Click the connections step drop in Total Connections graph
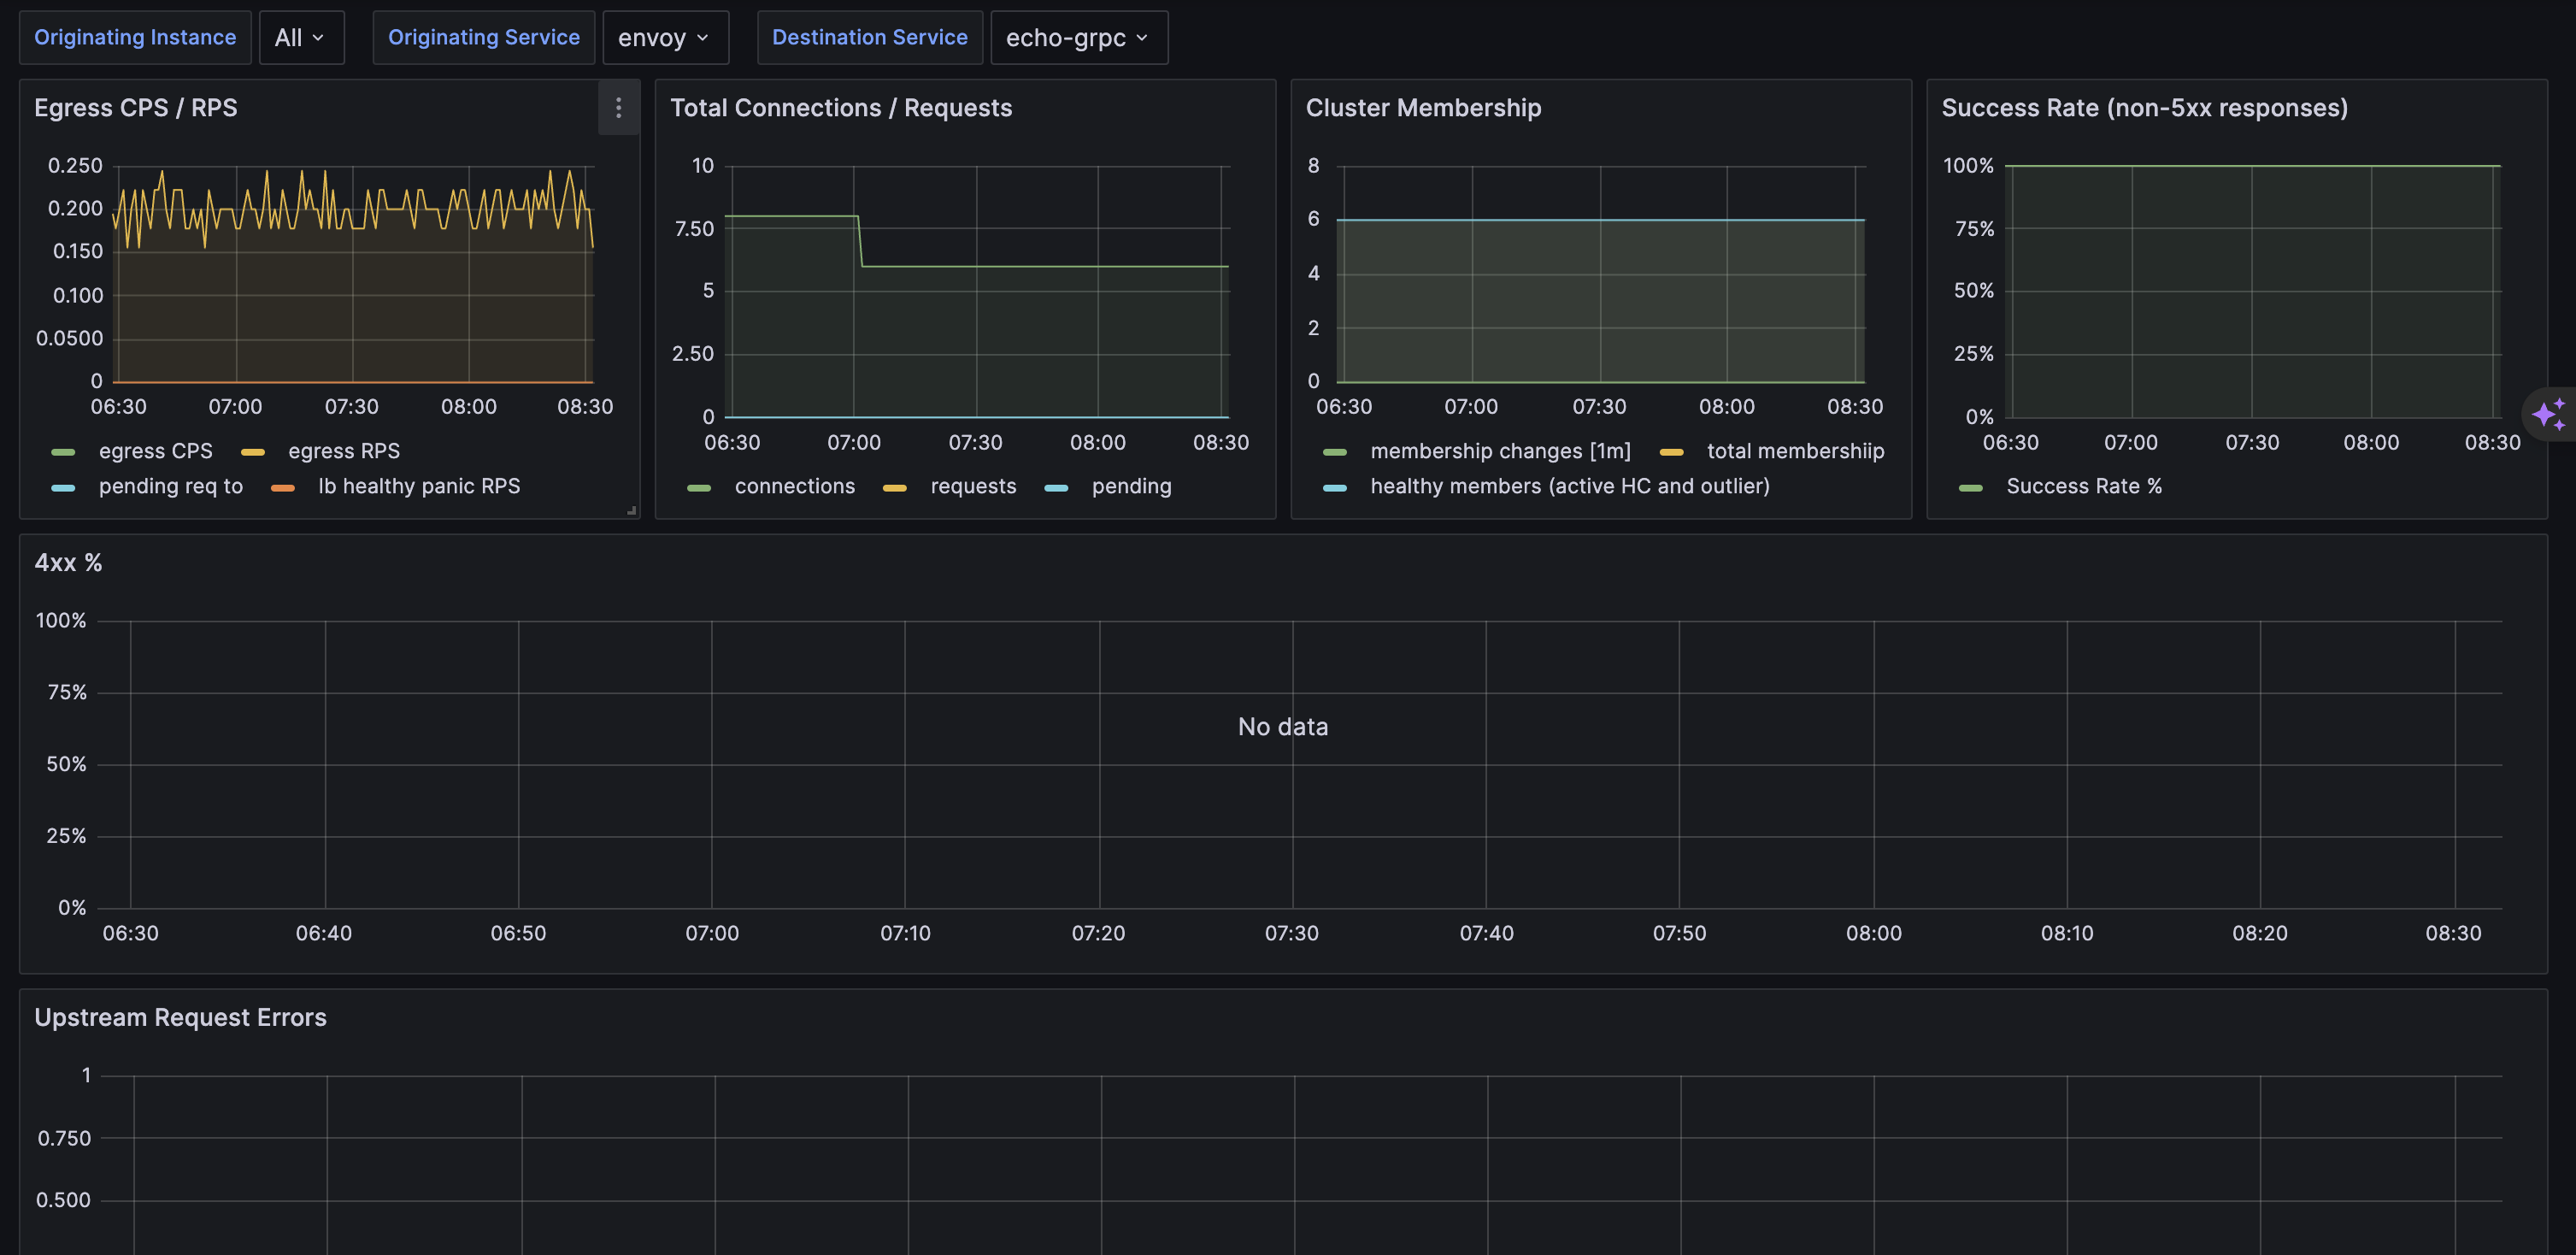The height and width of the screenshot is (1255, 2576). 860,241
